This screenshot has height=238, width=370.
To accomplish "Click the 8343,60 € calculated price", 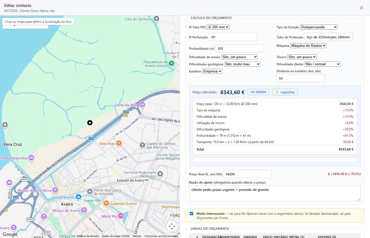I will (232, 92).
